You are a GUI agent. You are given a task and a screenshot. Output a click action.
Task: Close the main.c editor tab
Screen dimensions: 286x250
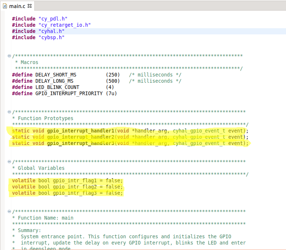pyautogui.click(x=30, y=6)
